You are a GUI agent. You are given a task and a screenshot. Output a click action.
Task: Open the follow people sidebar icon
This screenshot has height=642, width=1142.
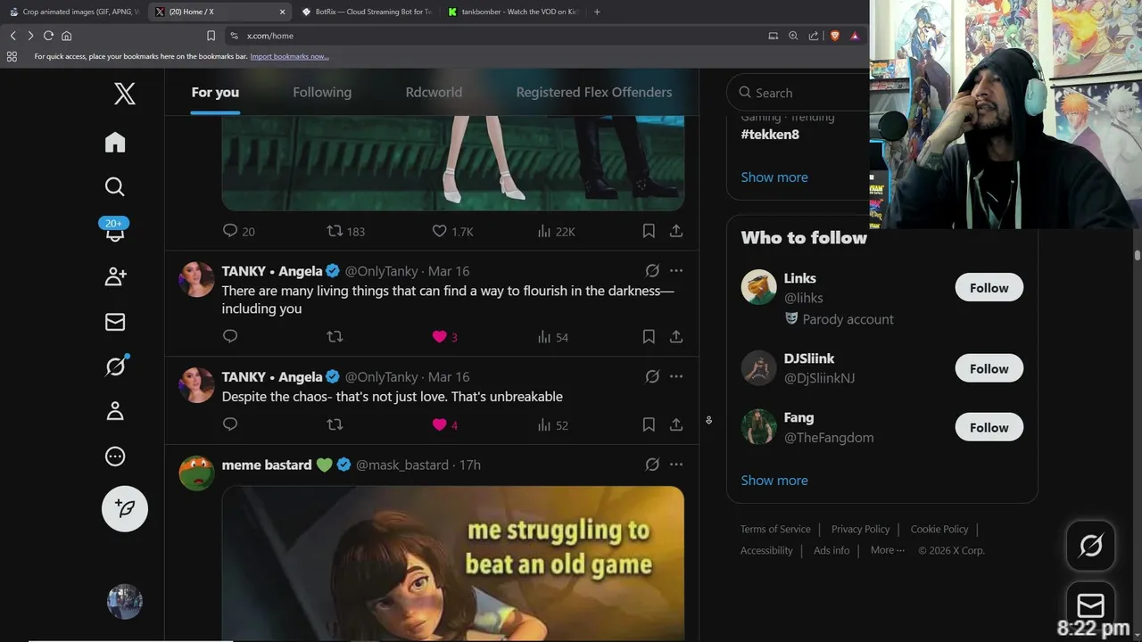coord(115,276)
